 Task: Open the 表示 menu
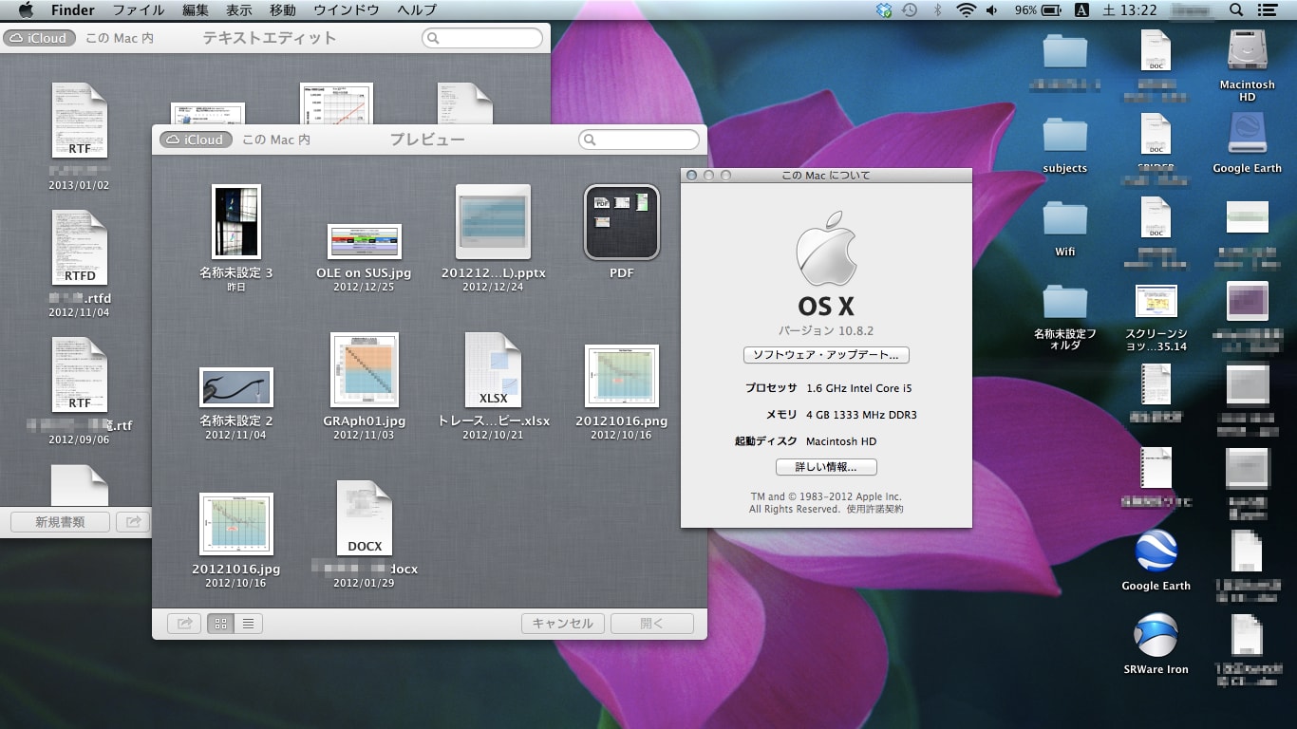click(238, 10)
